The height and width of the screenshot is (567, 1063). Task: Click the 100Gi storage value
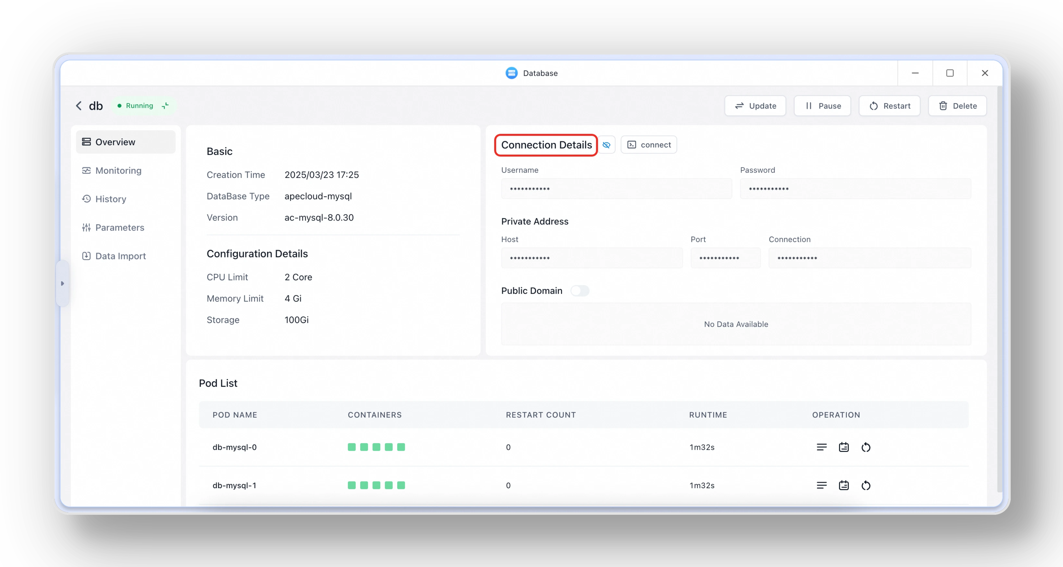296,320
